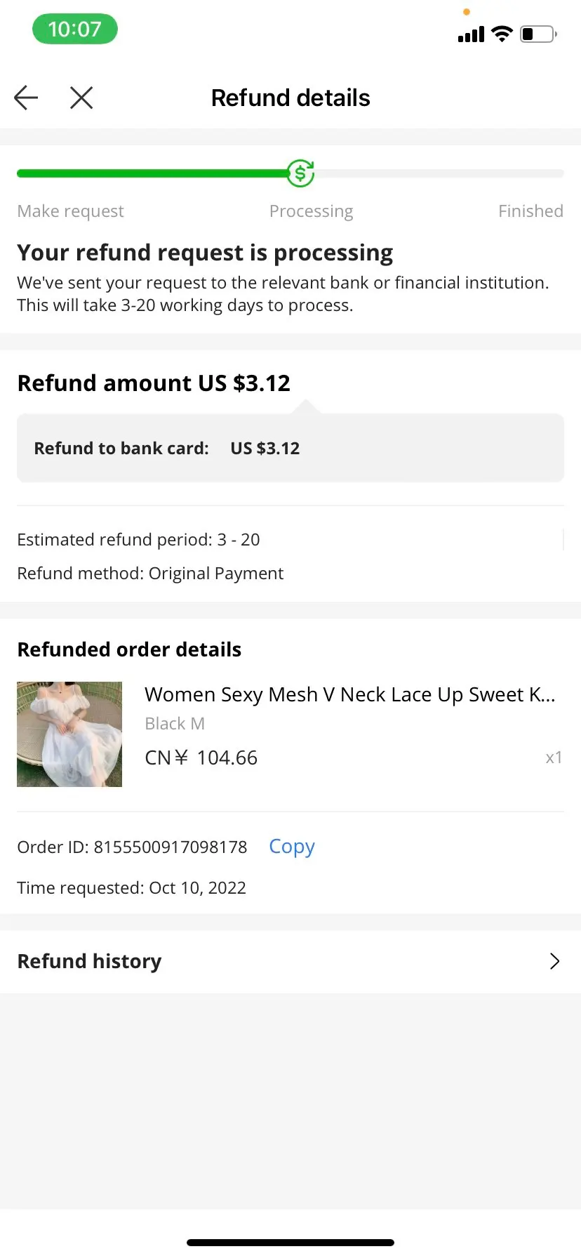Tap the CN¥ 104.66 price
This screenshot has width=581, height=1256.
pyautogui.click(x=201, y=758)
